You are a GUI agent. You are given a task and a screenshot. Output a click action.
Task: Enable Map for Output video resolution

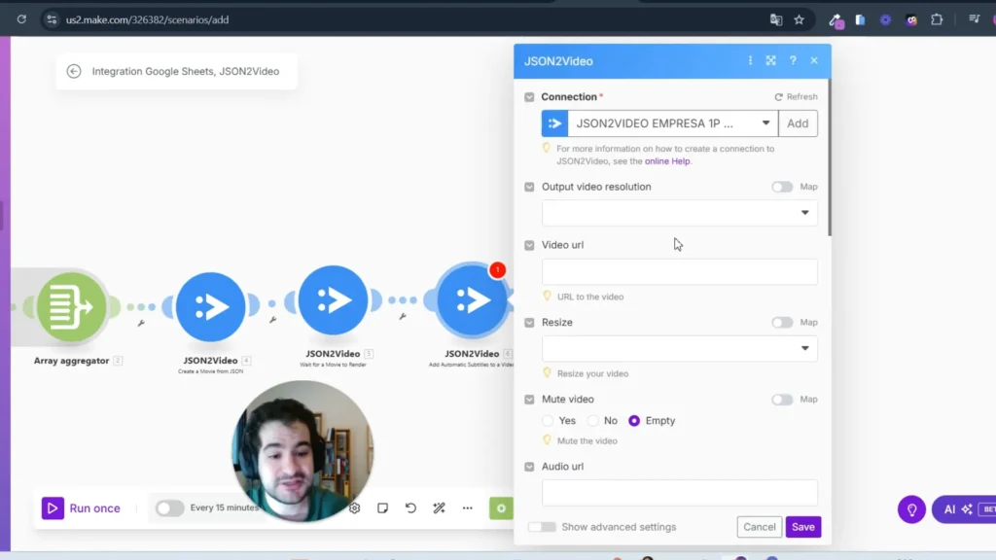pos(782,187)
